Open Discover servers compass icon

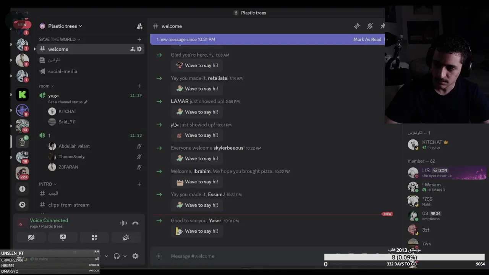pyautogui.click(x=22, y=204)
